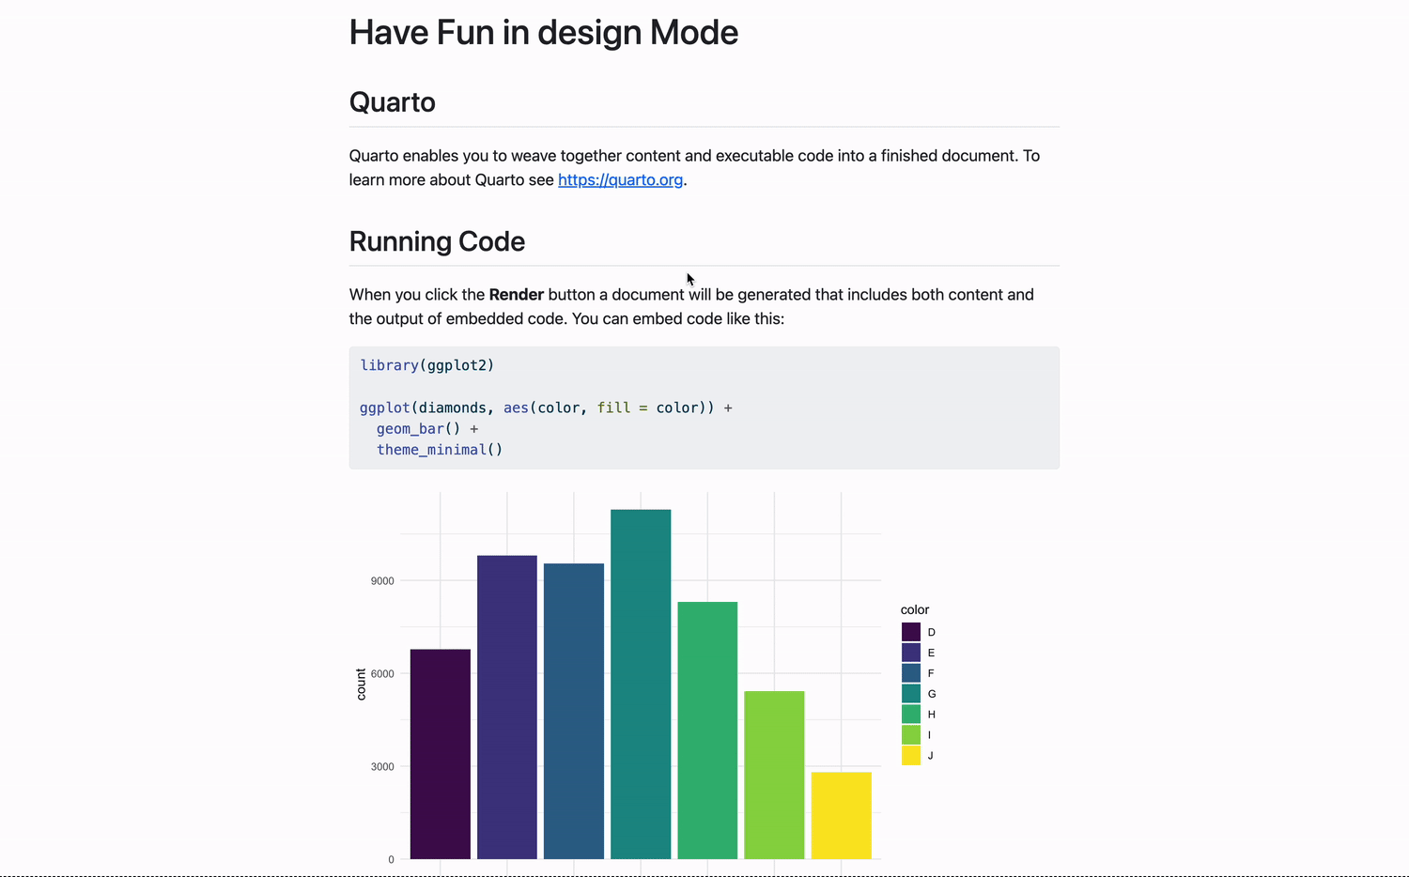Click the green H bar
The width and height of the screenshot is (1409, 877).
click(x=707, y=731)
